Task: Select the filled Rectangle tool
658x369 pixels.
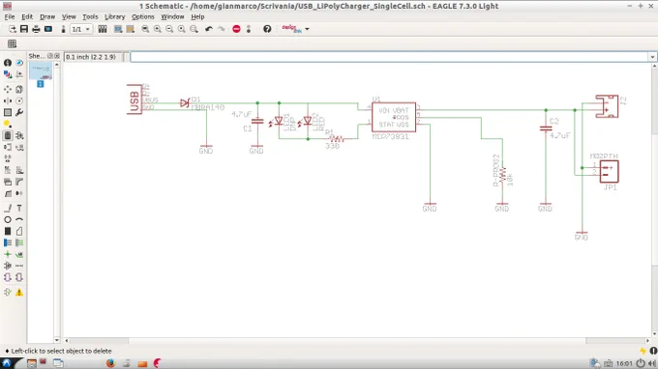Action: point(8,231)
